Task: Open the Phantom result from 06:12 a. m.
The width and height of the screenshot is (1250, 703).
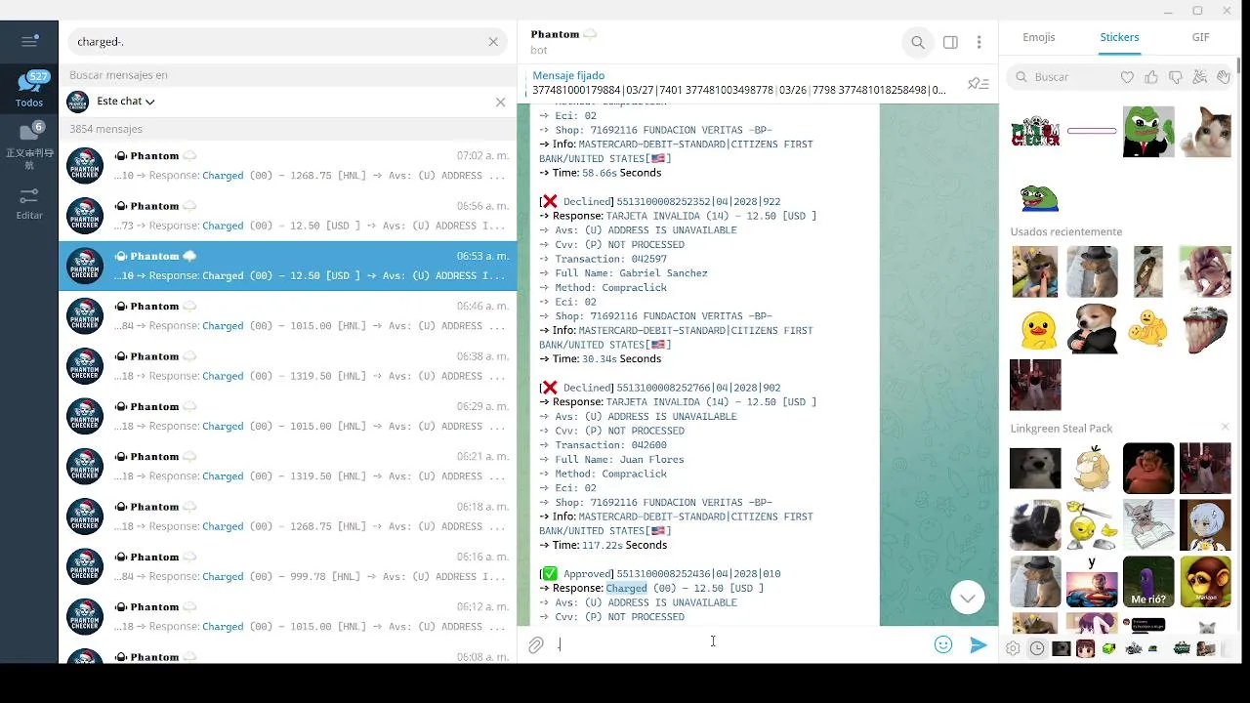Action: pyautogui.click(x=288, y=616)
